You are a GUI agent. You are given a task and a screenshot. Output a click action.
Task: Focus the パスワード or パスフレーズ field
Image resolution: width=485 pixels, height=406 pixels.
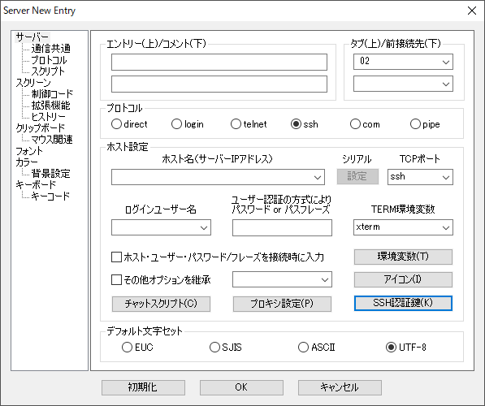pos(283,228)
